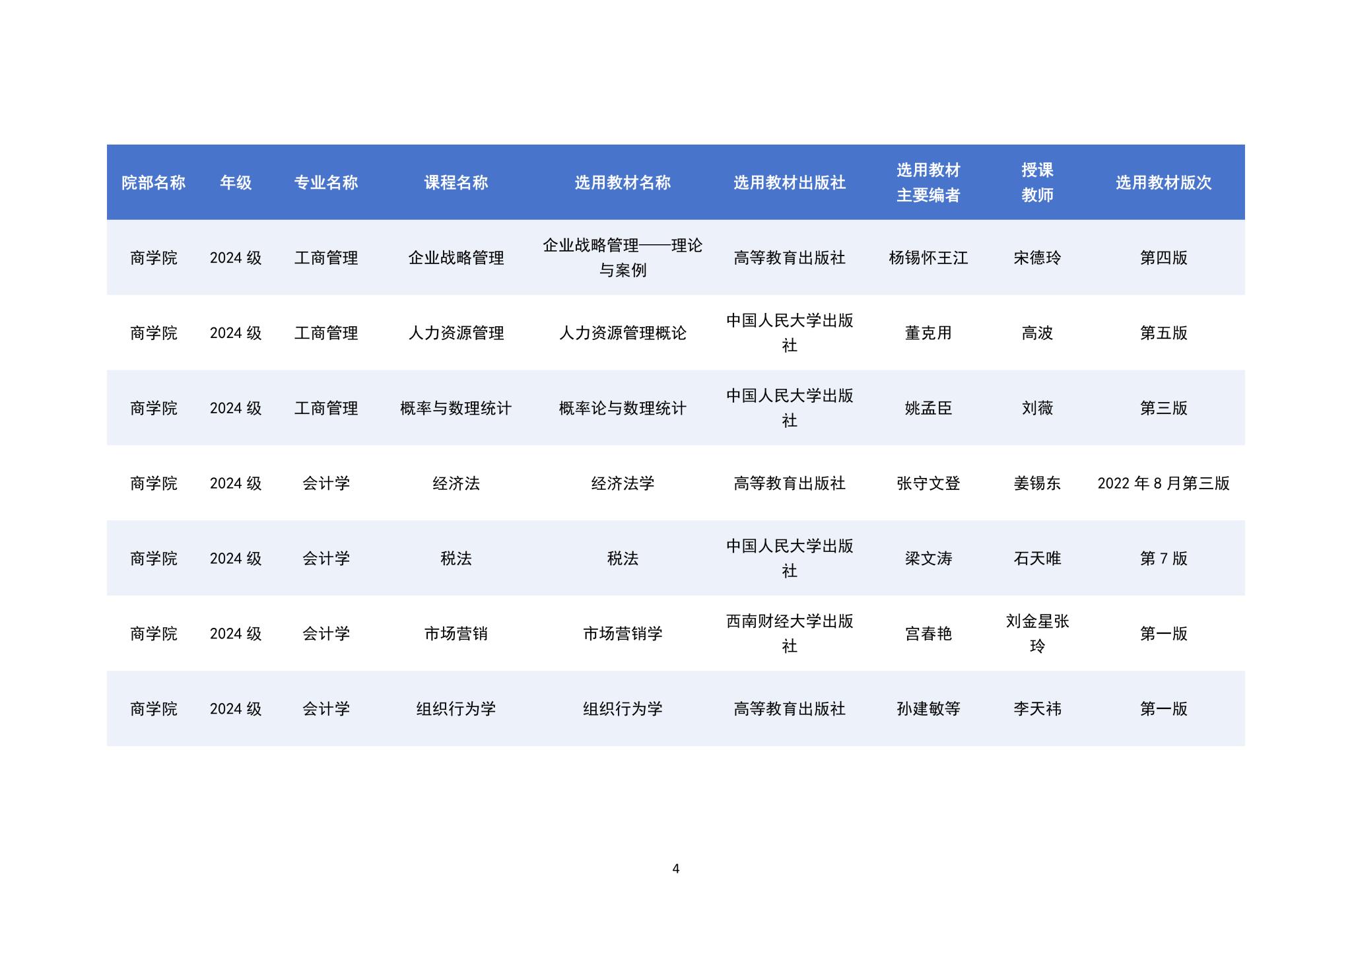Image resolution: width=1352 pixels, height=956 pixels.
Task: Click page number 4 at bottom
Action: [x=675, y=869]
